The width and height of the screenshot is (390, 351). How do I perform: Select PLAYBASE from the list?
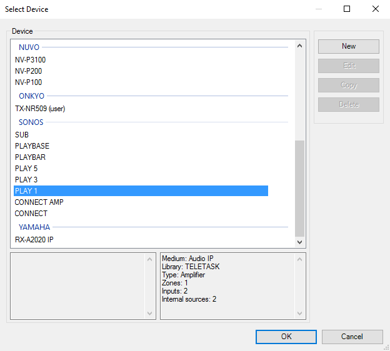click(x=32, y=146)
